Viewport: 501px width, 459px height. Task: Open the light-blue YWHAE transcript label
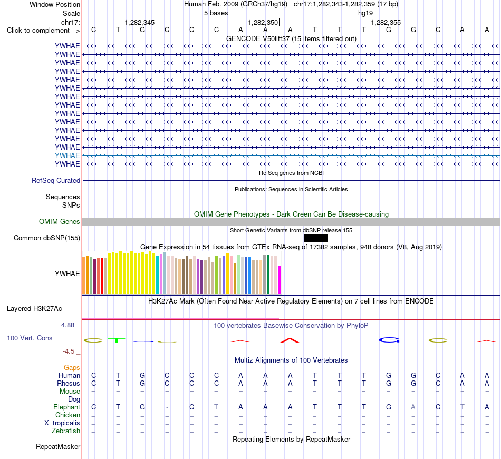67,155
